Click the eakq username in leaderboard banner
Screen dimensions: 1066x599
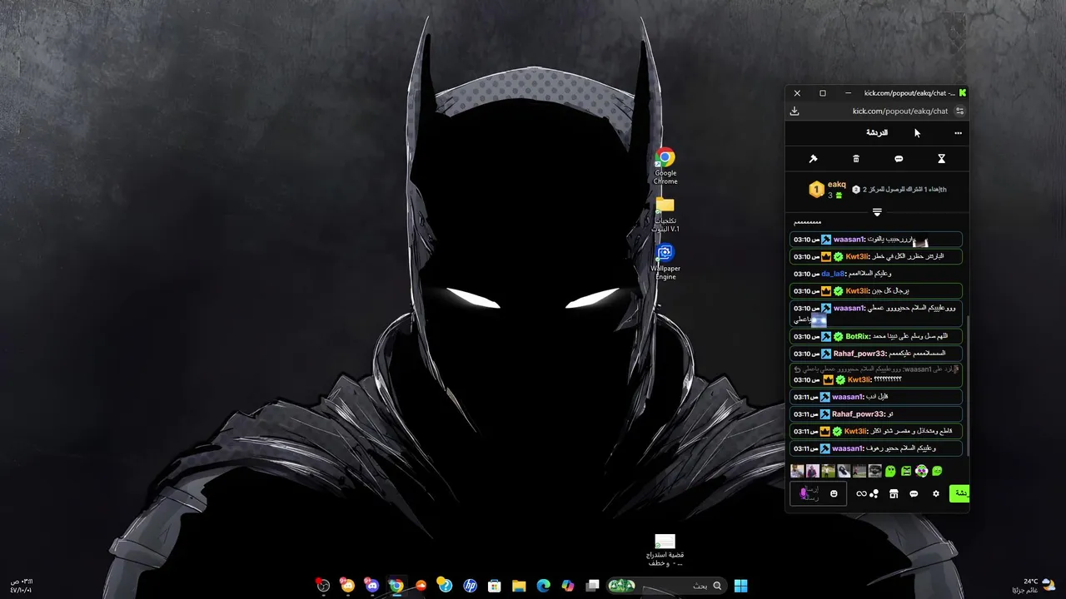[x=837, y=185]
